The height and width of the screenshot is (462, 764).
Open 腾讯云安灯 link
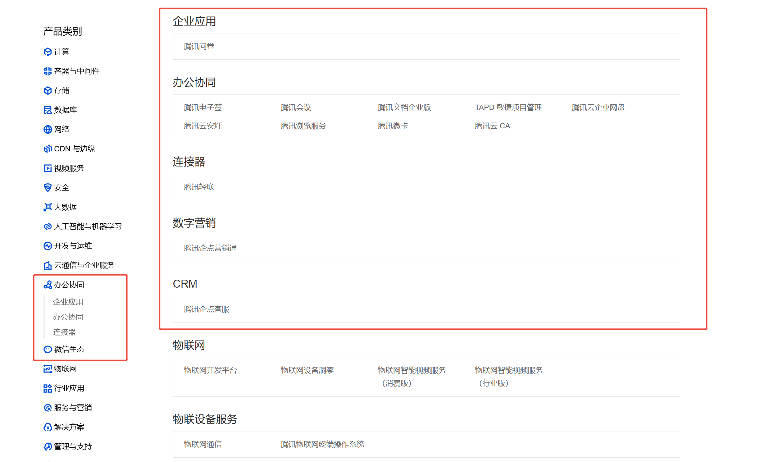tap(203, 126)
